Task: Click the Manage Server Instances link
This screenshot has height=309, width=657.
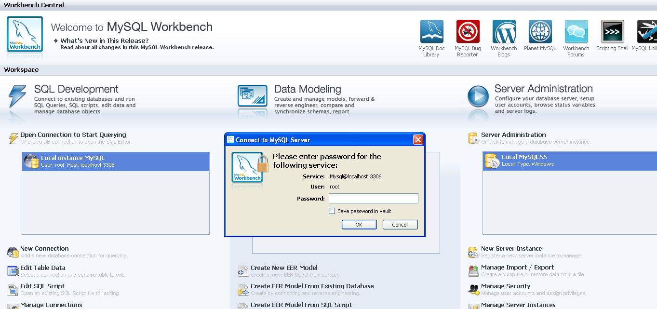Action: [518, 305]
